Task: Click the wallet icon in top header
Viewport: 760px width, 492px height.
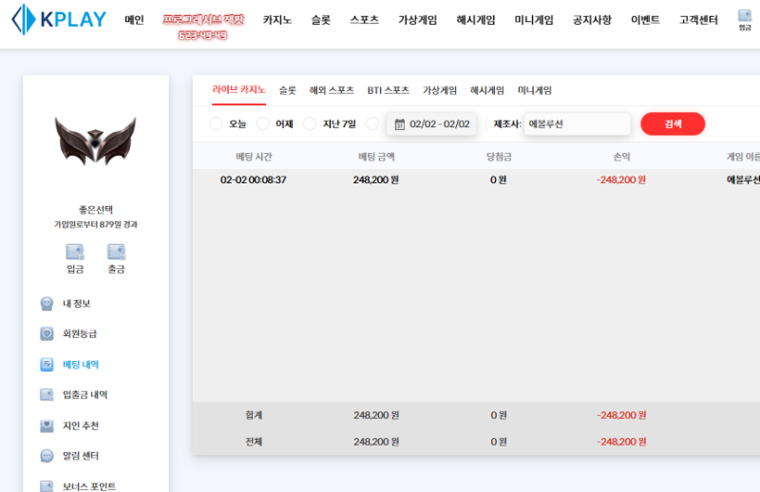Action: tap(745, 15)
